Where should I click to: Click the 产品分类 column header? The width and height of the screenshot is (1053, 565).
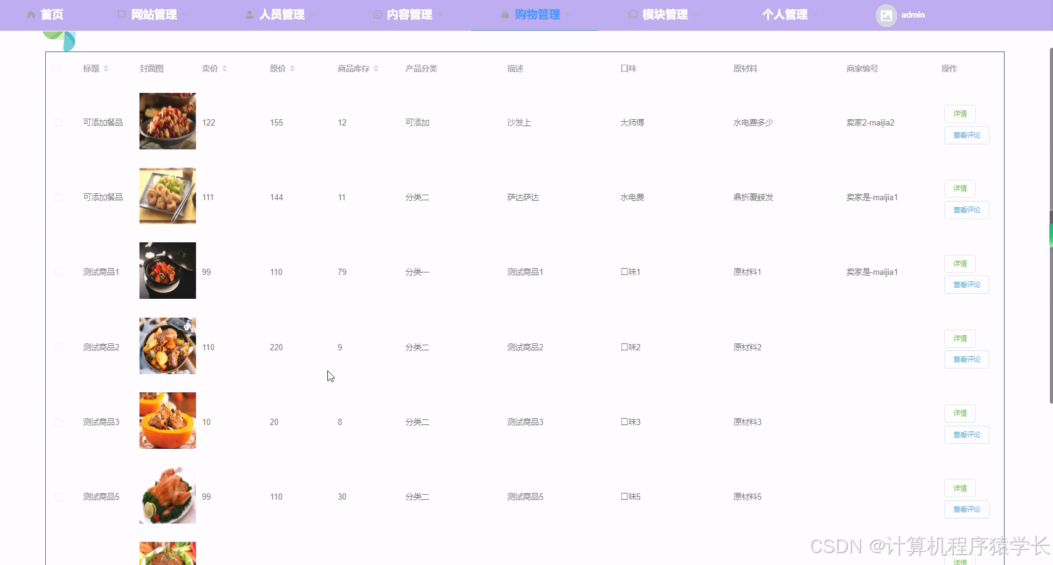421,68
